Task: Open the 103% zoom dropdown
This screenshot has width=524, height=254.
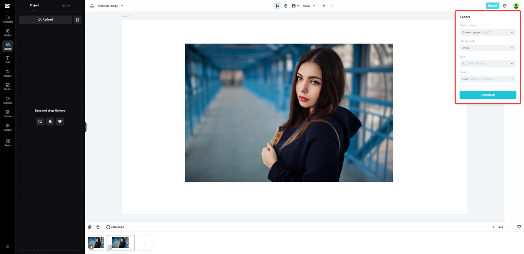Action: tap(309, 6)
